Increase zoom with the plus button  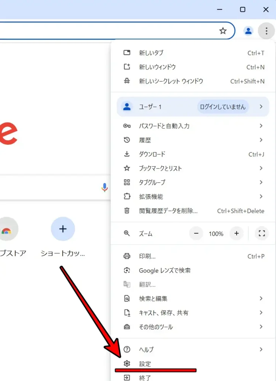pyautogui.click(x=237, y=234)
